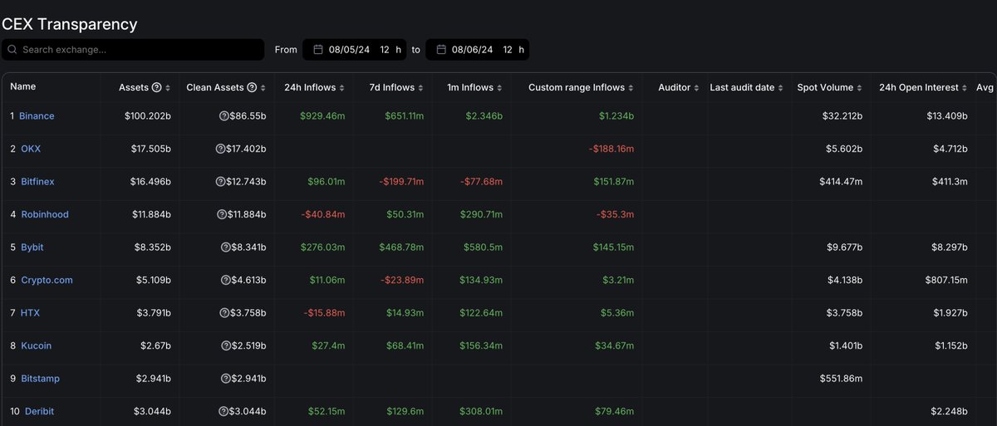Click the To date field 08/06/24

point(472,50)
